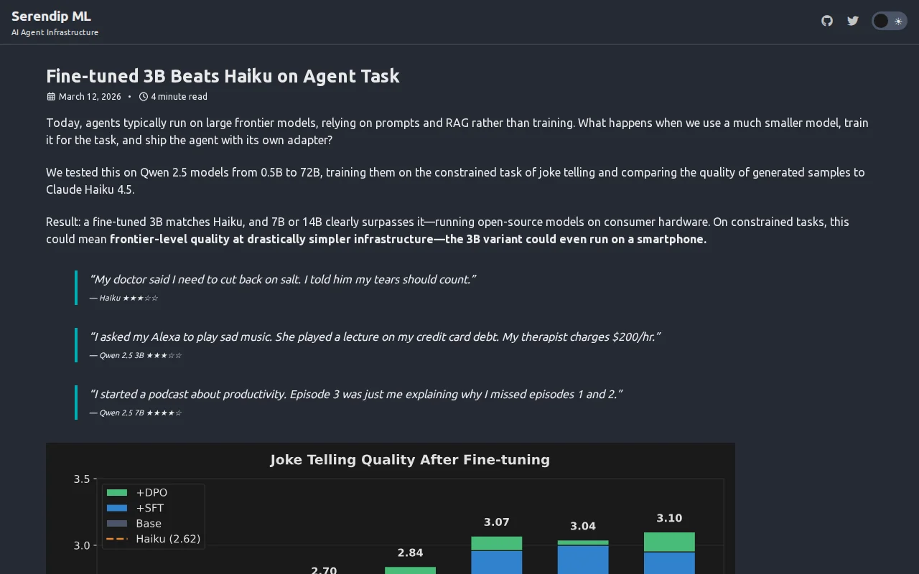Click the March 12, 2026 date text

(x=90, y=96)
